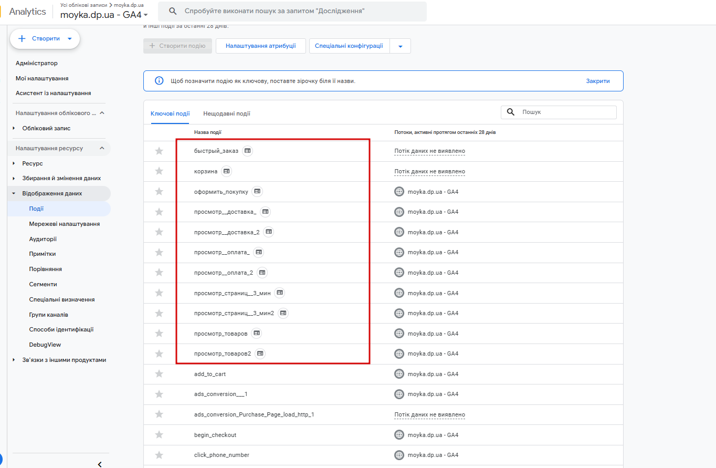Dismiss the banner with Закрити

pos(598,81)
